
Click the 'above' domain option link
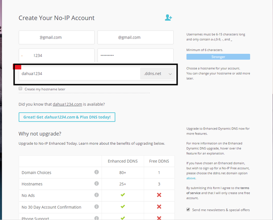[x=191, y=178]
